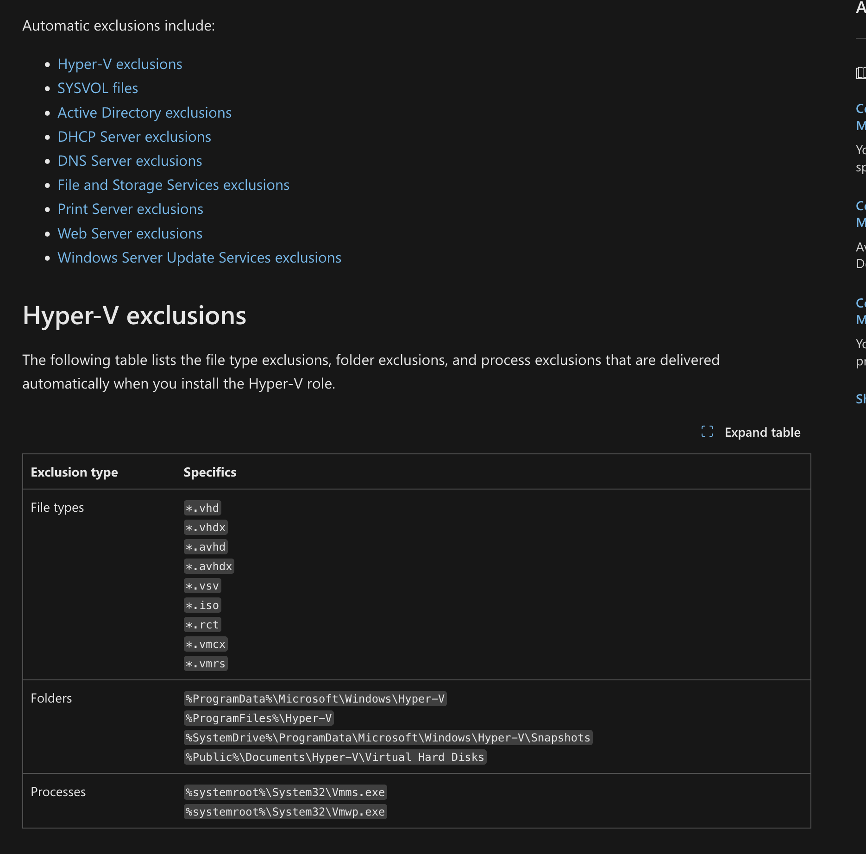Click the *.iso file type

[202, 605]
